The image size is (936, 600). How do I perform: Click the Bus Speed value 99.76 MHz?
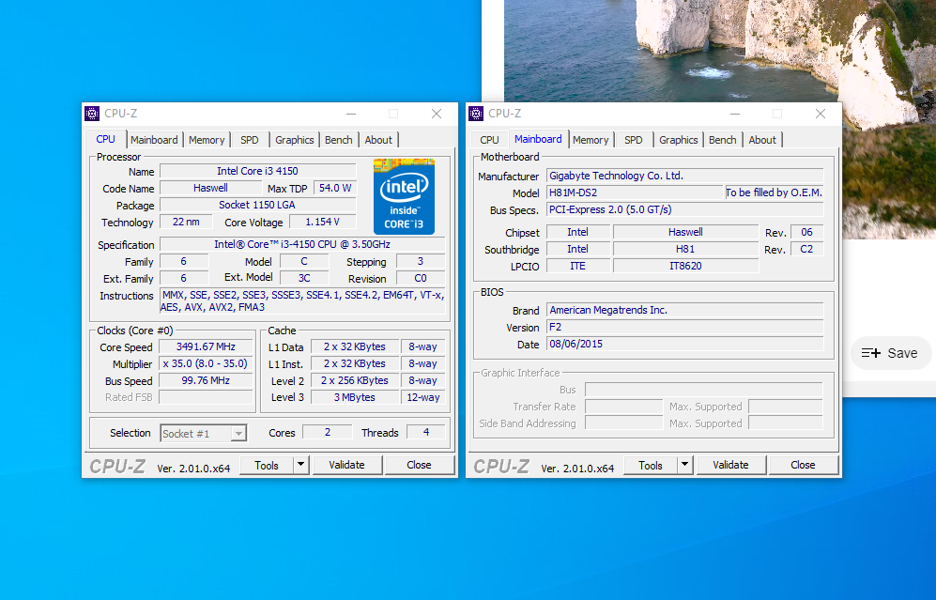click(x=206, y=380)
